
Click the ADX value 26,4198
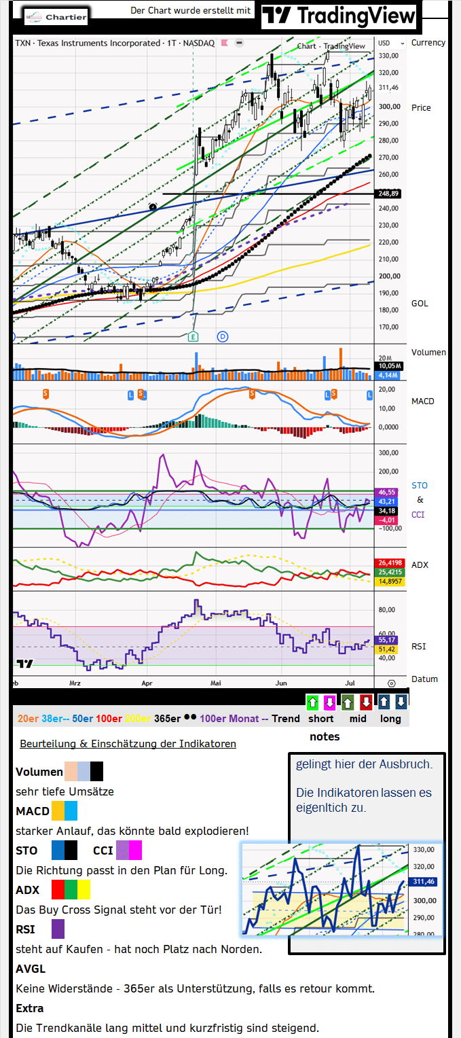(x=390, y=562)
